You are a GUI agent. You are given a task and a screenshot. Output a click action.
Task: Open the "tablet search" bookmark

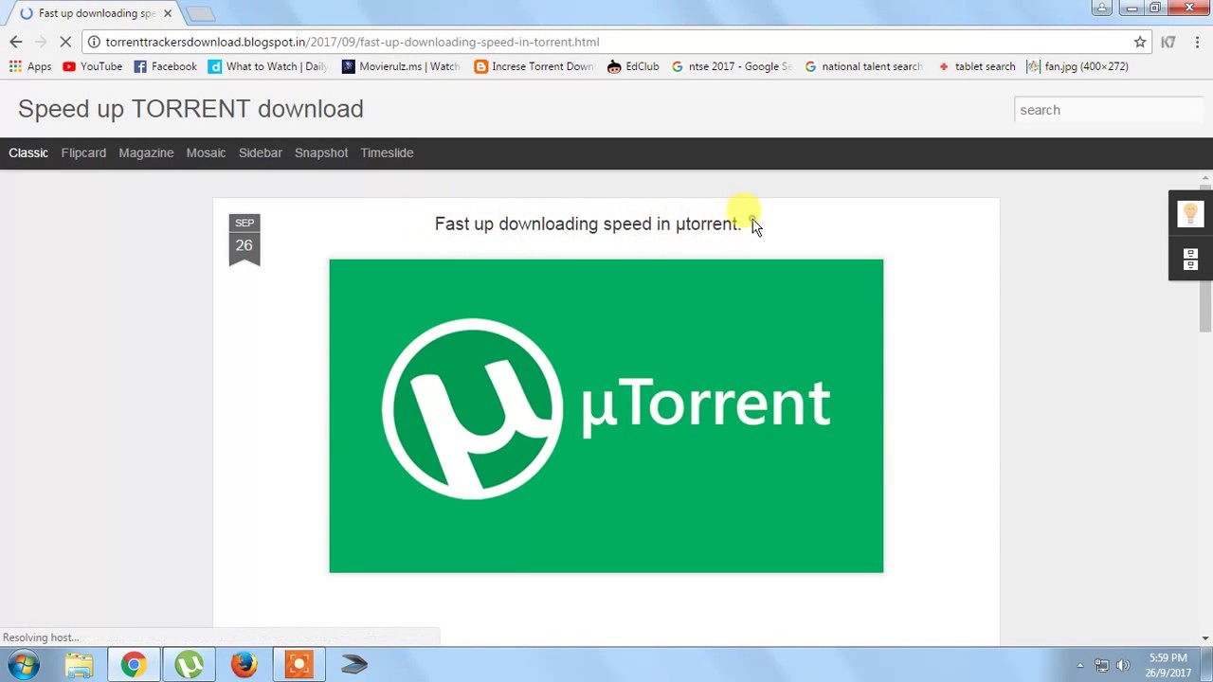coord(976,66)
